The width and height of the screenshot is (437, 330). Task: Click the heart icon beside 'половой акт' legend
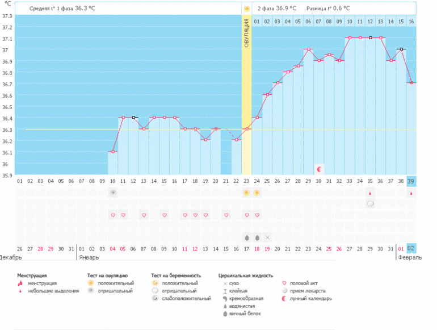pyautogui.click(x=284, y=283)
